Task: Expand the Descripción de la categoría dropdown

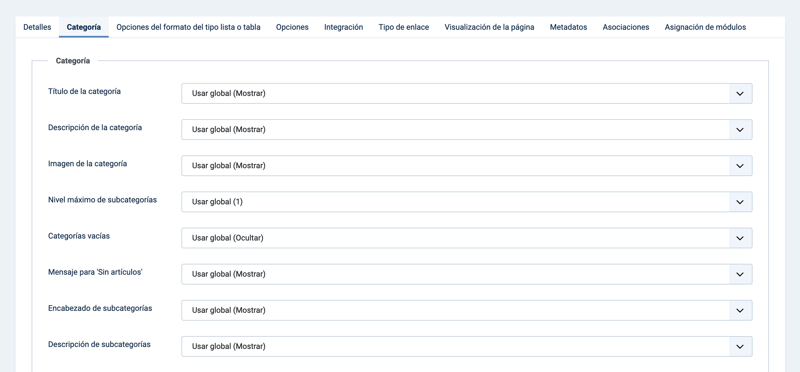Action: click(467, 130)
